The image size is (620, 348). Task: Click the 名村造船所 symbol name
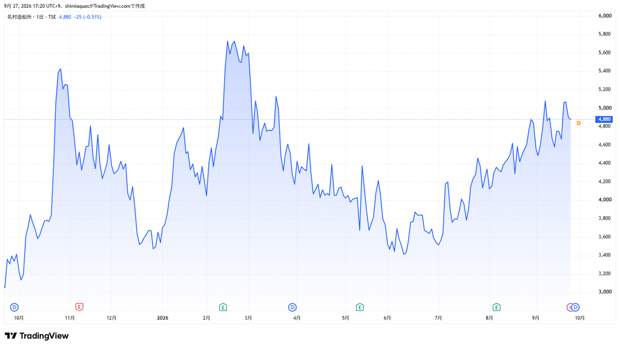(19, 17)
